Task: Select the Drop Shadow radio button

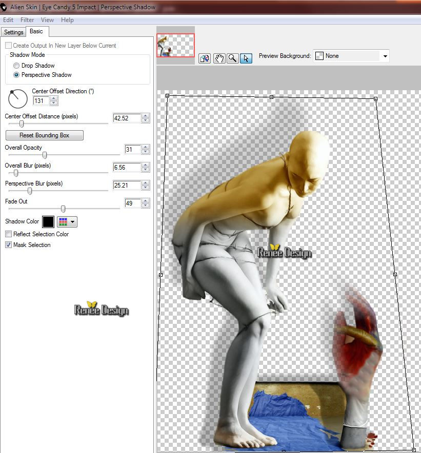Action: (16, 66)
